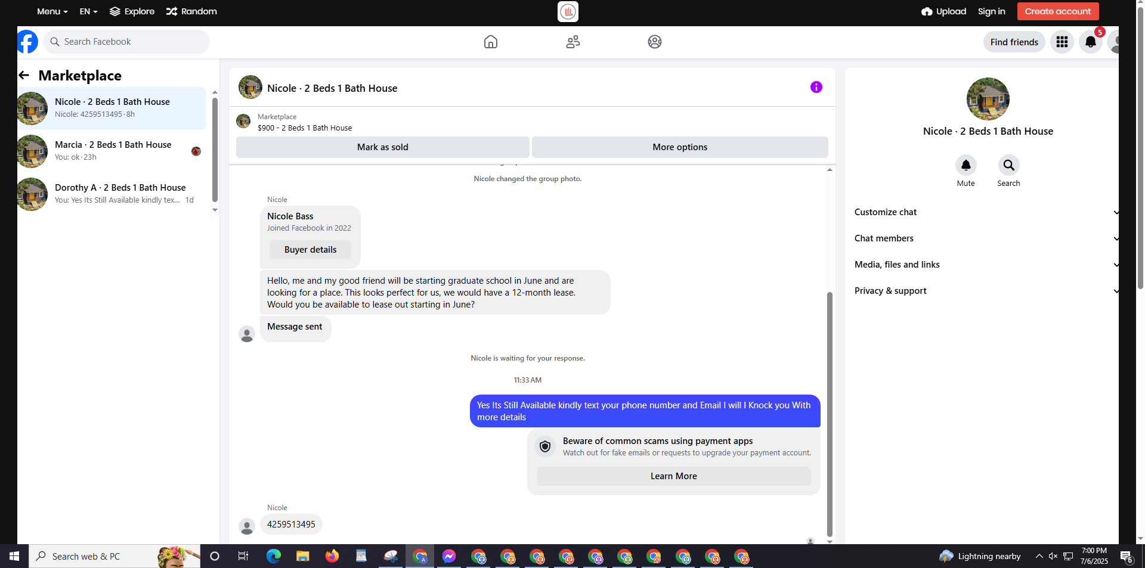This screenshot has height=568, width=1145.
Task: Click the conversation list scrollbar up arrow
Action: point(215,92)
